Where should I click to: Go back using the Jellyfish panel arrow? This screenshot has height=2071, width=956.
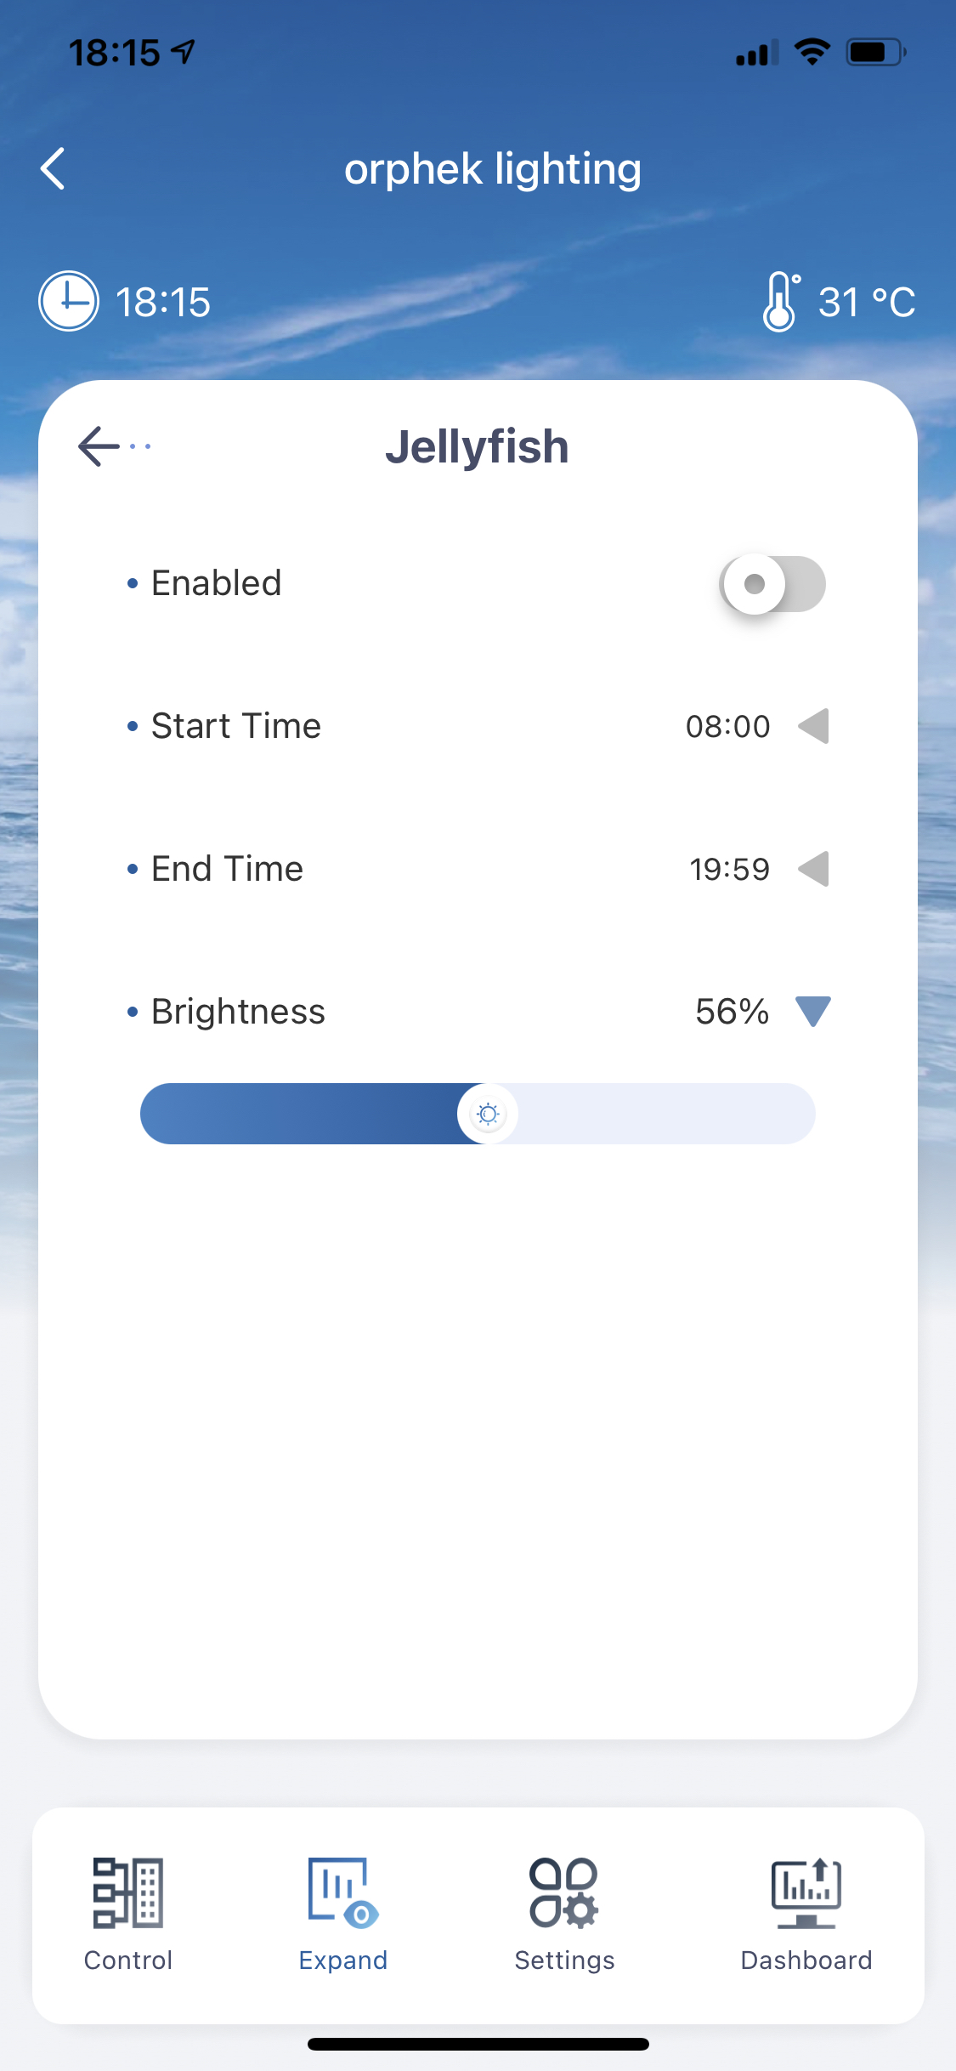click(114, 446)
